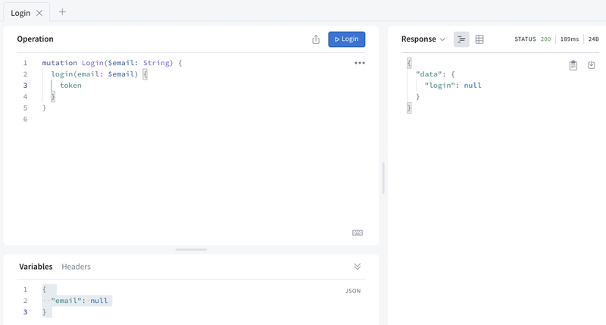Place cursor on token field line

pos(70,86)
